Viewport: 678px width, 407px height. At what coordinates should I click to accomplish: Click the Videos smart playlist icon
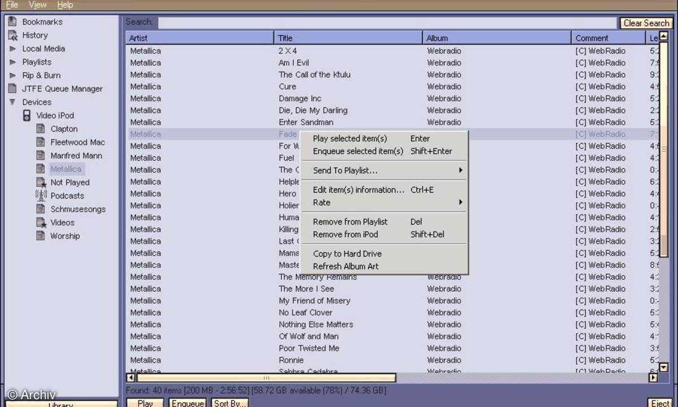coord(41,223)
